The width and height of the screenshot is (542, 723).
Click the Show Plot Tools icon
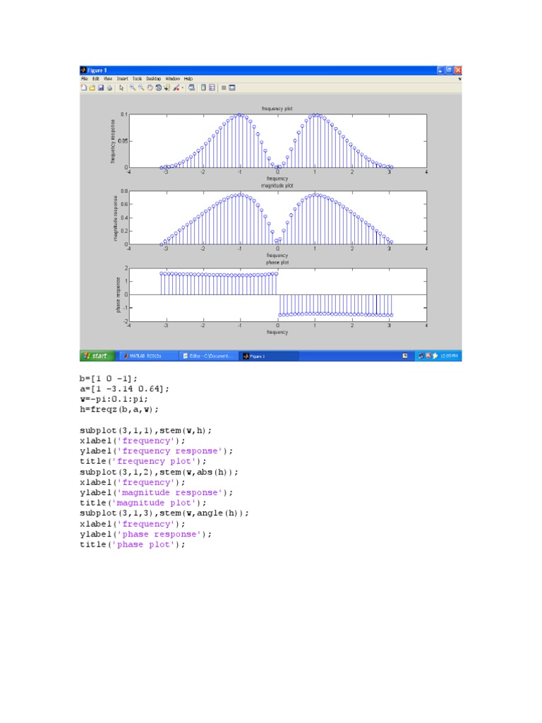(231, 88)
